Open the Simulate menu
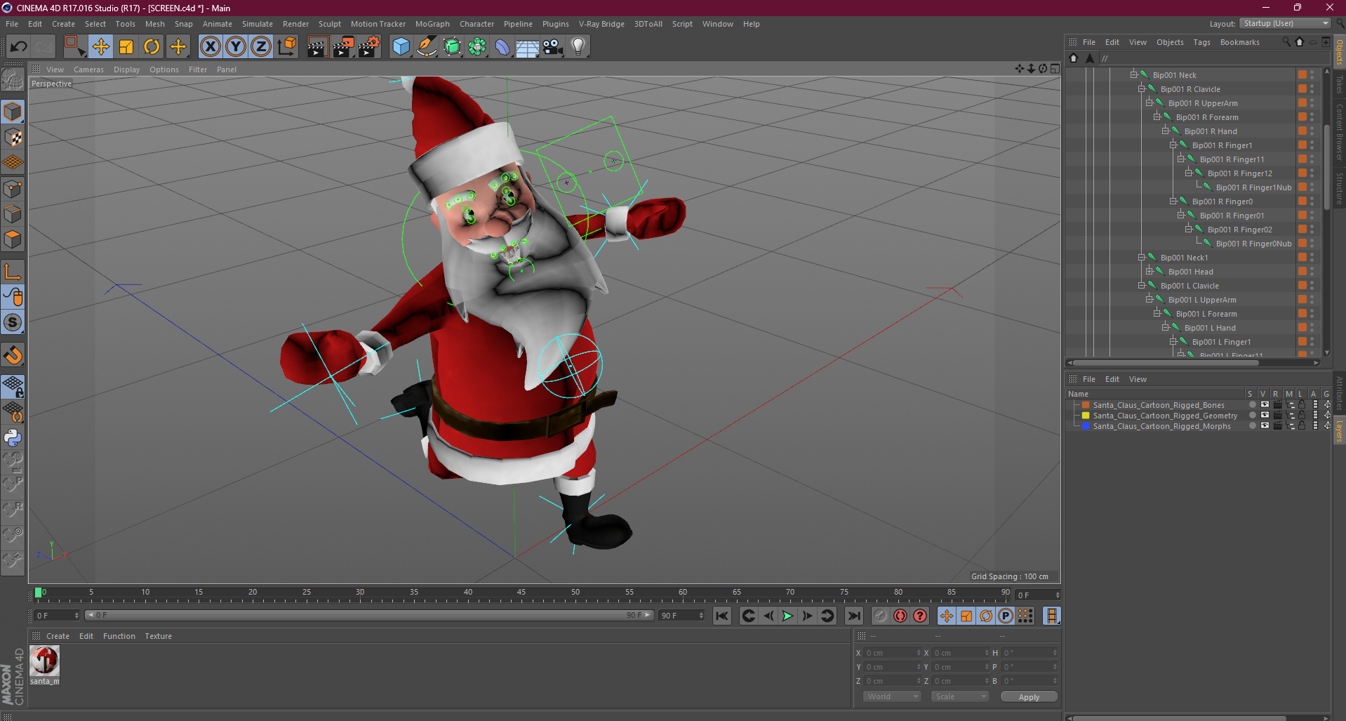Image resolution: width=1346 pixels, height=721 pixels. click(258, 24)
